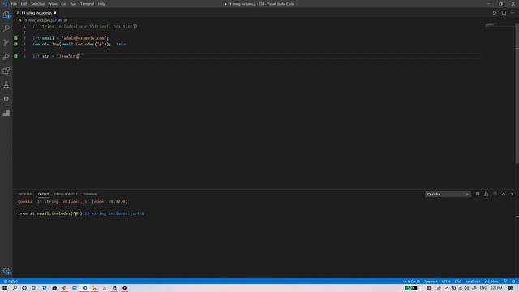This screenshot has height=292, width=519.
Task: Change language mode JavaScript
Action: point(473,281)
